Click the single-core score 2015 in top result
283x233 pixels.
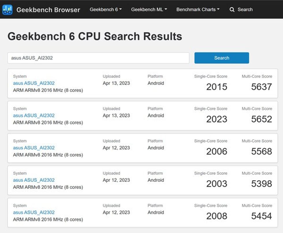click(x=217, y=87)
